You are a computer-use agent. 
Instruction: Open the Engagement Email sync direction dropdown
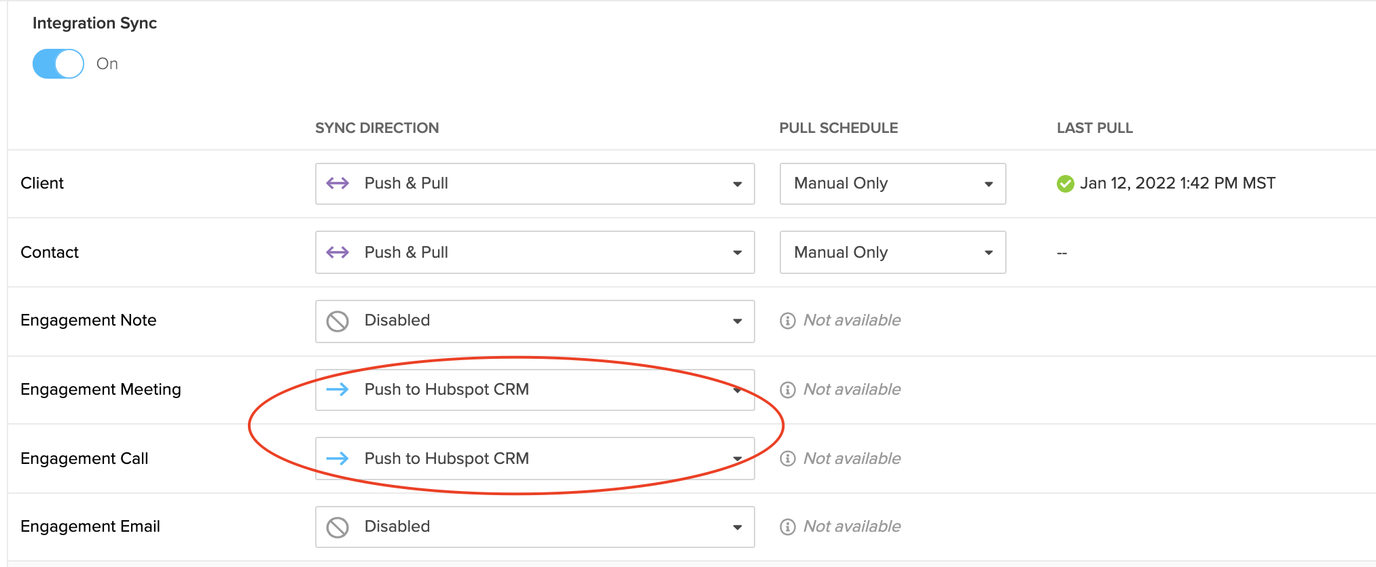[535, 527]
